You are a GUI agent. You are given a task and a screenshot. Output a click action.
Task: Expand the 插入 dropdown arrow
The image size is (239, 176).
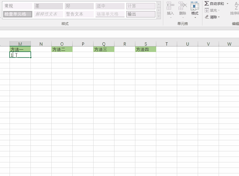pyautogui.click(x=171, y=17)
